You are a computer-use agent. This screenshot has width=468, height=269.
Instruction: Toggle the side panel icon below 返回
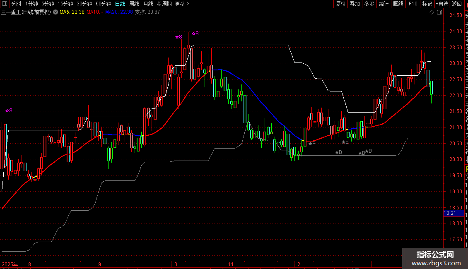(x=439, y=12)
